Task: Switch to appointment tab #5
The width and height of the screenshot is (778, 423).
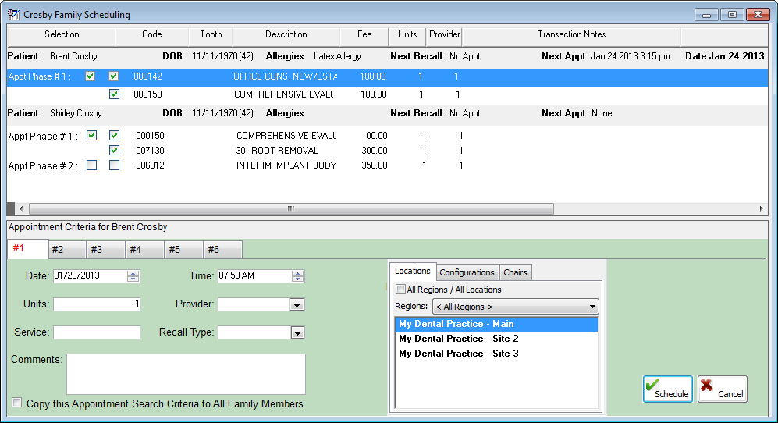Action: 184,249
